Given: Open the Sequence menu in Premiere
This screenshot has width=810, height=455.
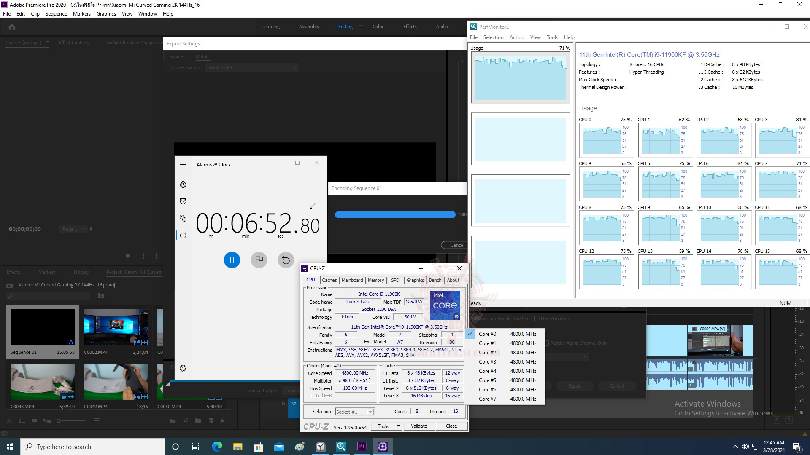Looking at the screenshot, I should (x=56, y=14).
